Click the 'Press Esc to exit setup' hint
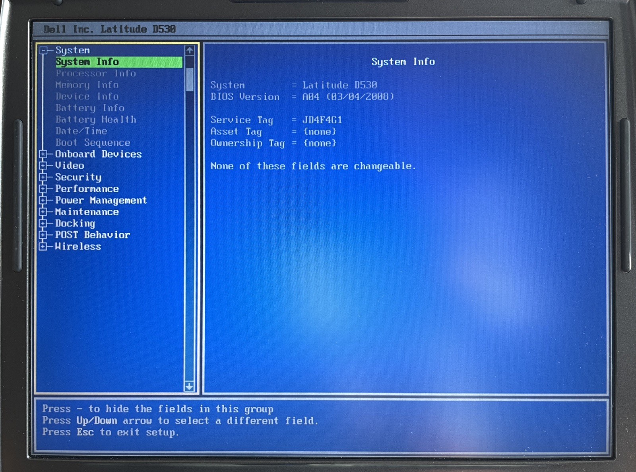Image resolution: width=636 pixels, height=472 pixels. click(x=111, y=432)
